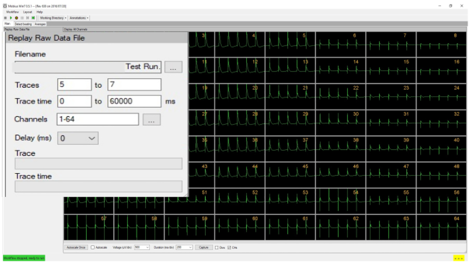Toggle the Divs checkbox
The height and width of the screenshot is (263, 470).
[x=216, y=248]
